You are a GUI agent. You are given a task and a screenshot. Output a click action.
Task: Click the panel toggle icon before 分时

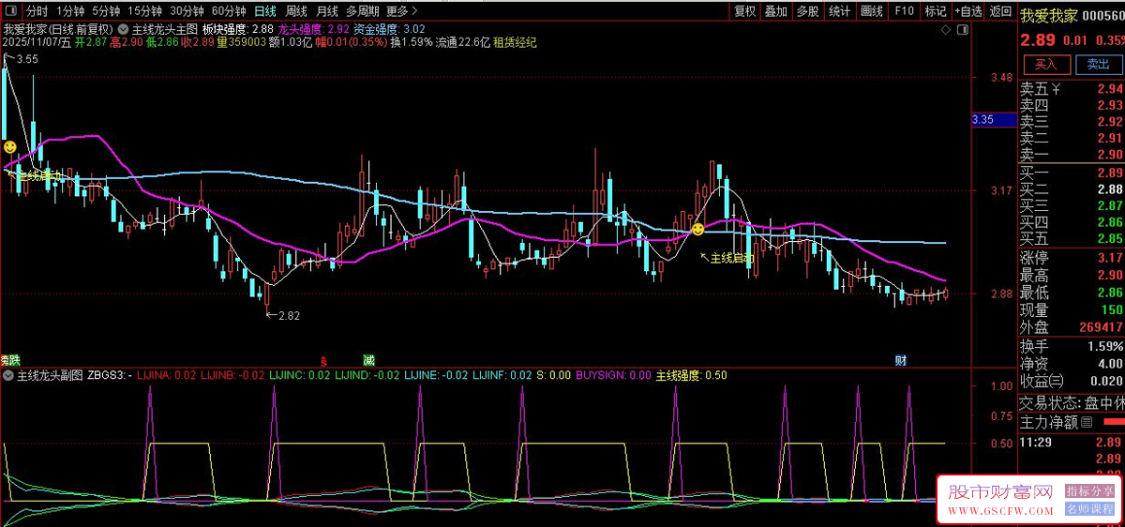[x=11, y=11]
